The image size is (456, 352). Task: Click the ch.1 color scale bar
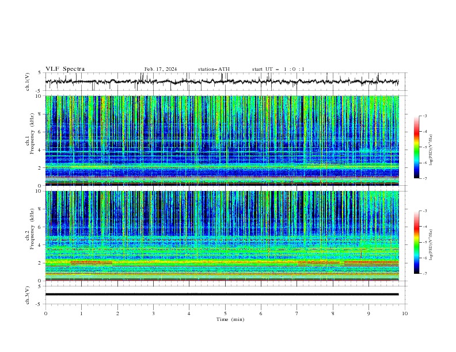pyautogui.click(x=417, y=147)
